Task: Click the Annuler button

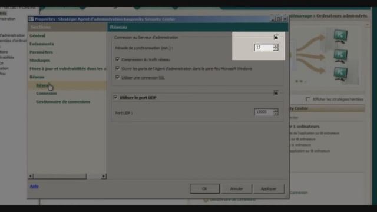Action: coord(237,188)
